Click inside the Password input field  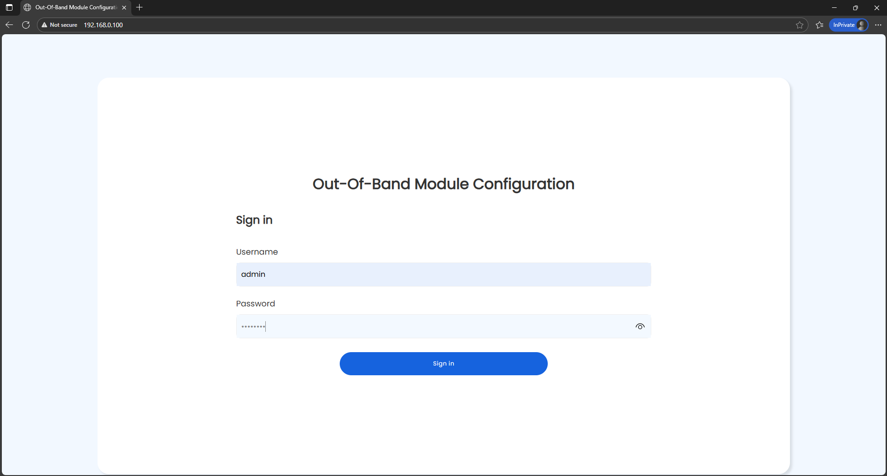pos(416,326)
